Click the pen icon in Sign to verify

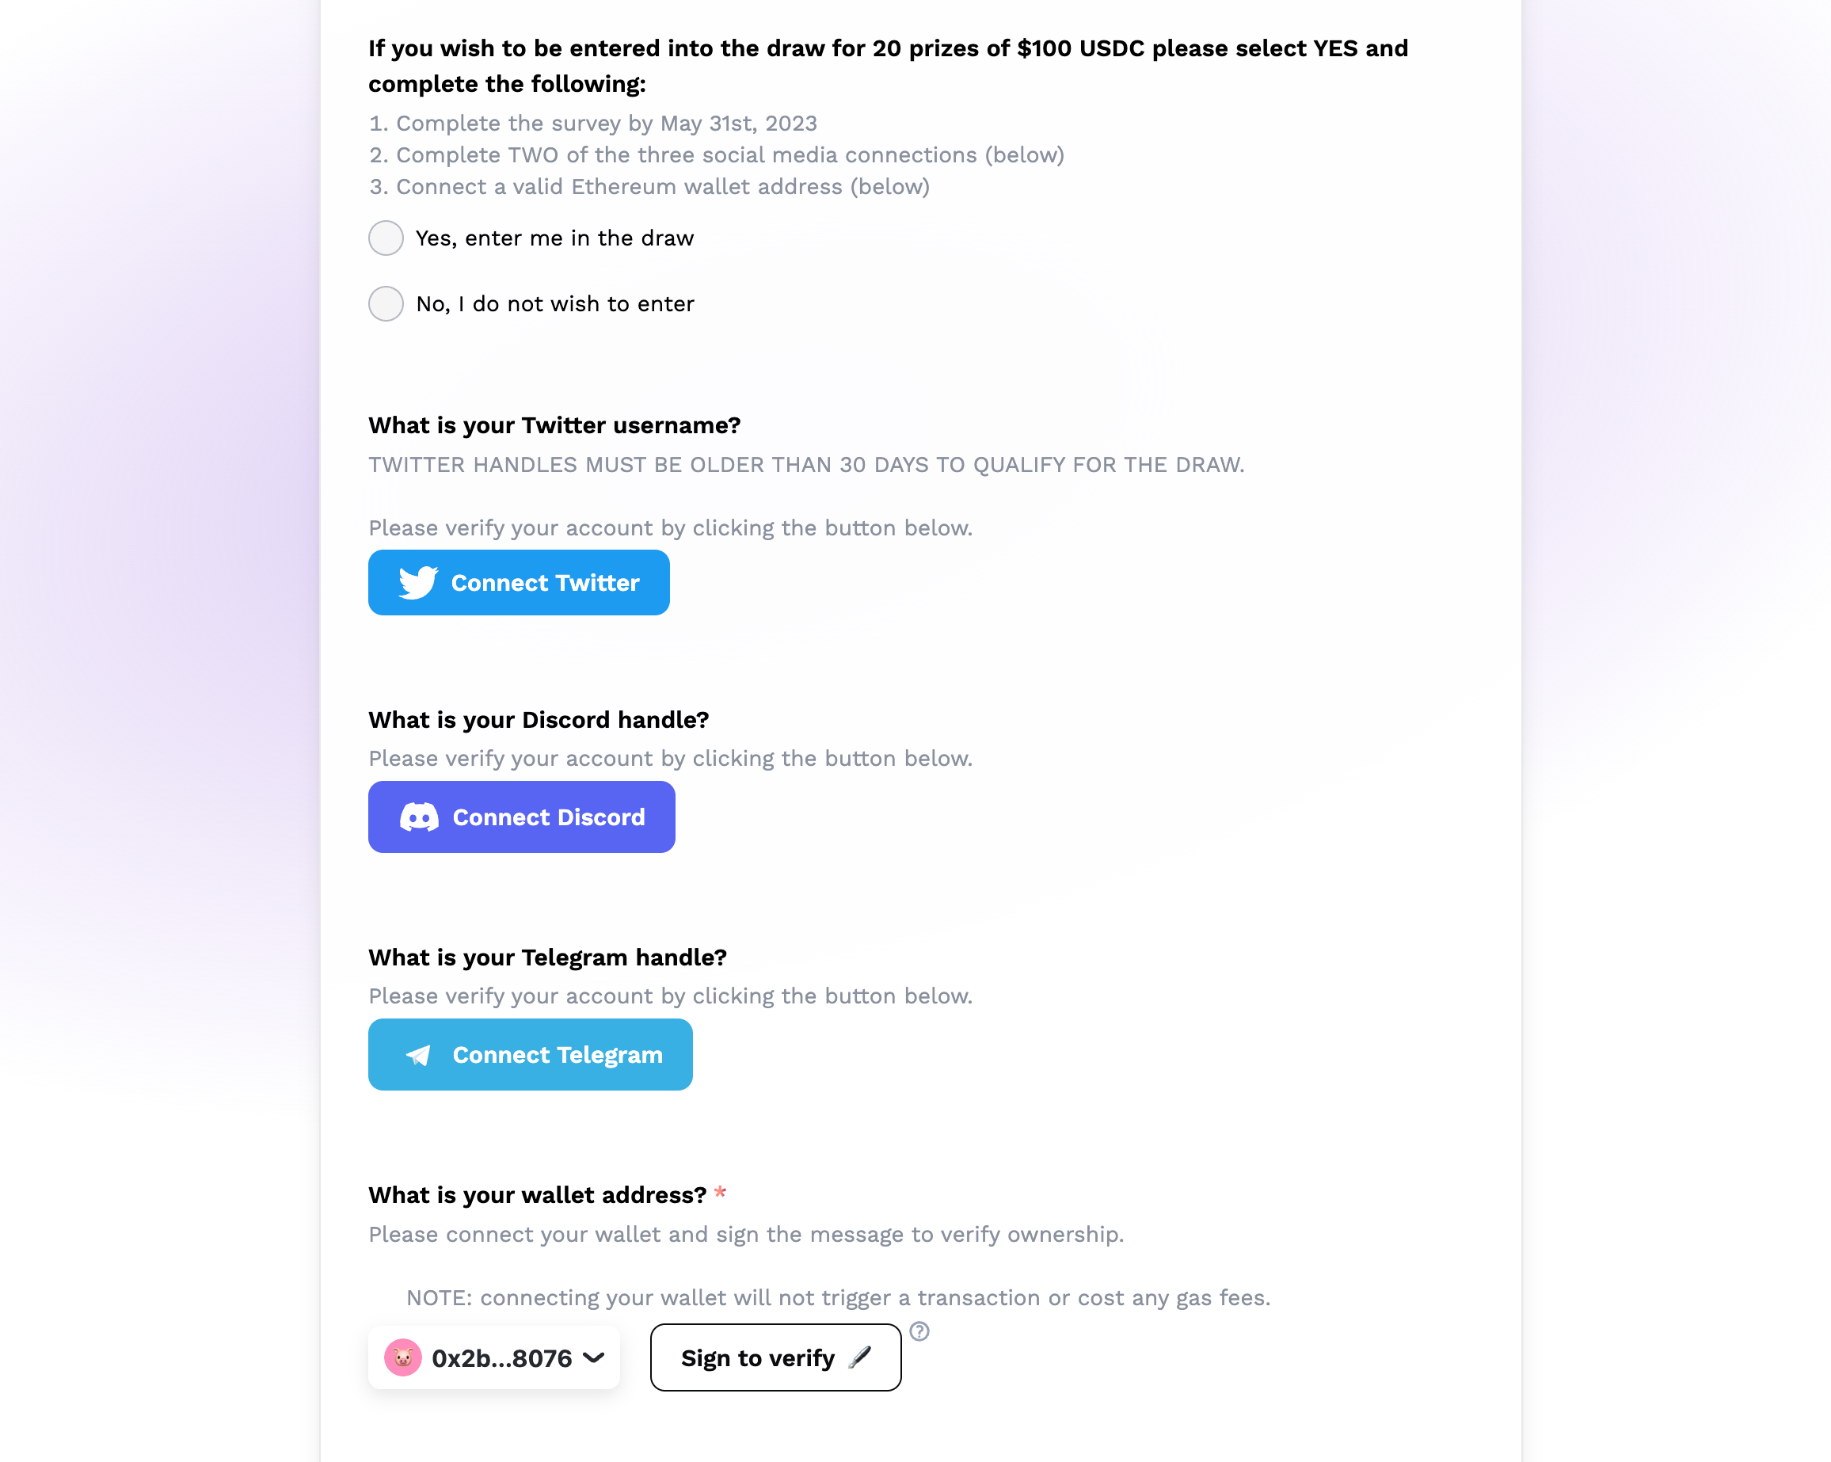[x=860, y=1357]
